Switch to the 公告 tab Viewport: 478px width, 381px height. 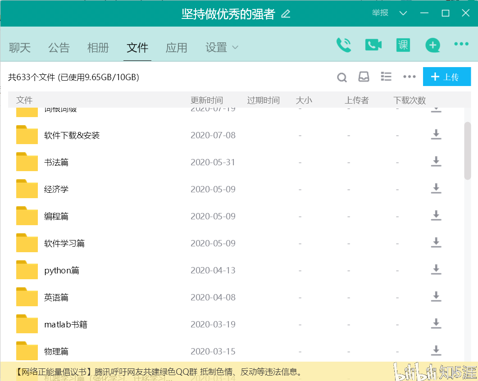point(59,48)
